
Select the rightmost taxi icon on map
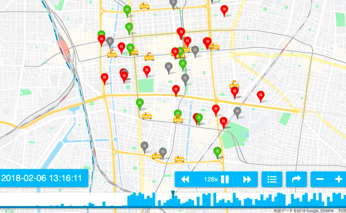234,84
